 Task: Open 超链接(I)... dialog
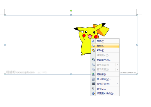[105, 74]
